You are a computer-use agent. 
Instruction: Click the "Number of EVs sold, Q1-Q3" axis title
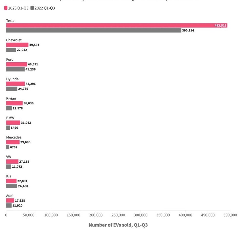coord(118,225)
